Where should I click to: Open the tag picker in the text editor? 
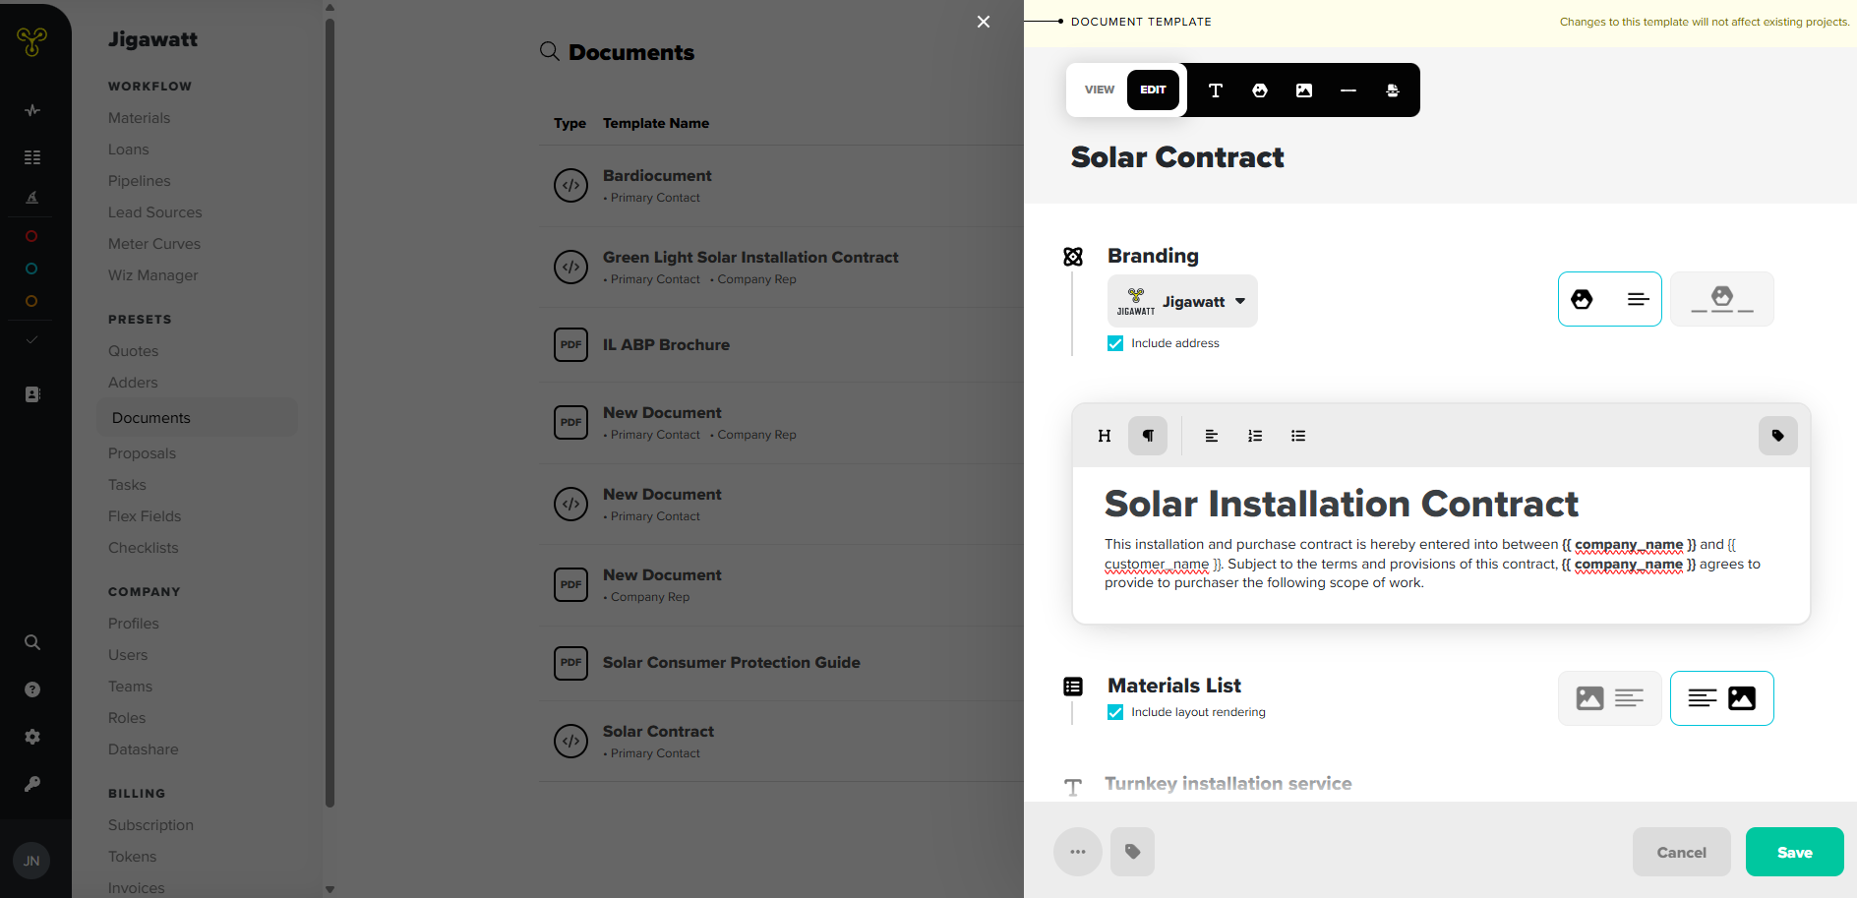pos(1777,436)
